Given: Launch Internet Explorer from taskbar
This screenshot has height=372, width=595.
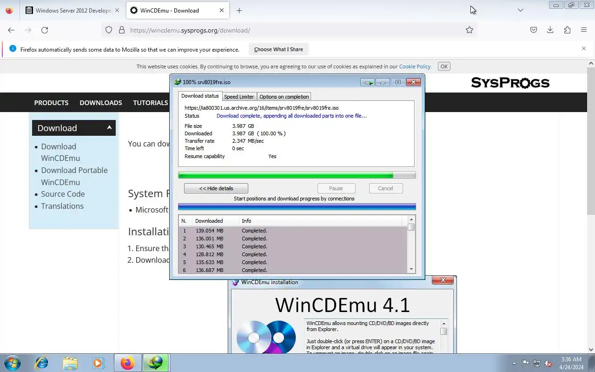Looking at the screenshot, I should coord(42,363).
